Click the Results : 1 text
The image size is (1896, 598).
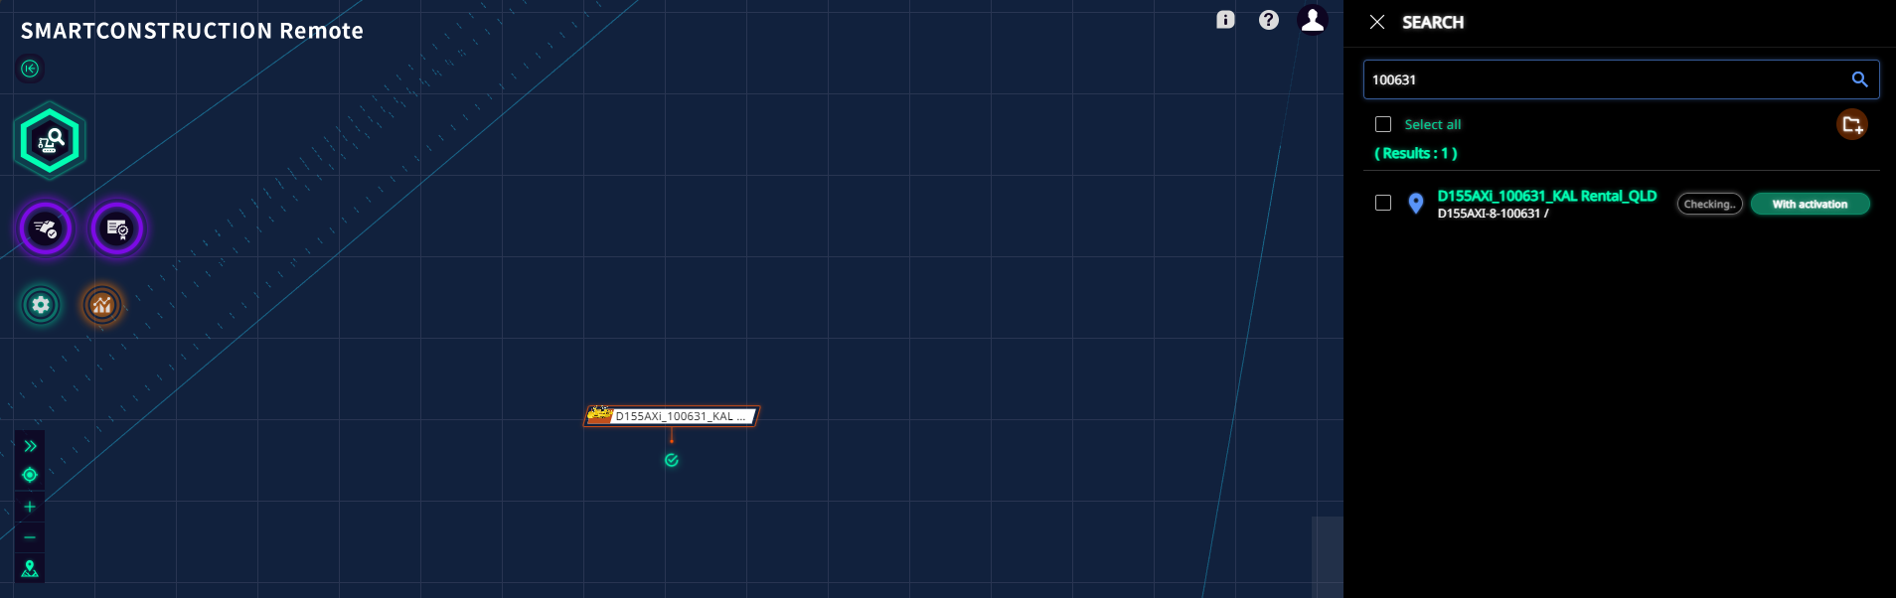coord(1416,153)
